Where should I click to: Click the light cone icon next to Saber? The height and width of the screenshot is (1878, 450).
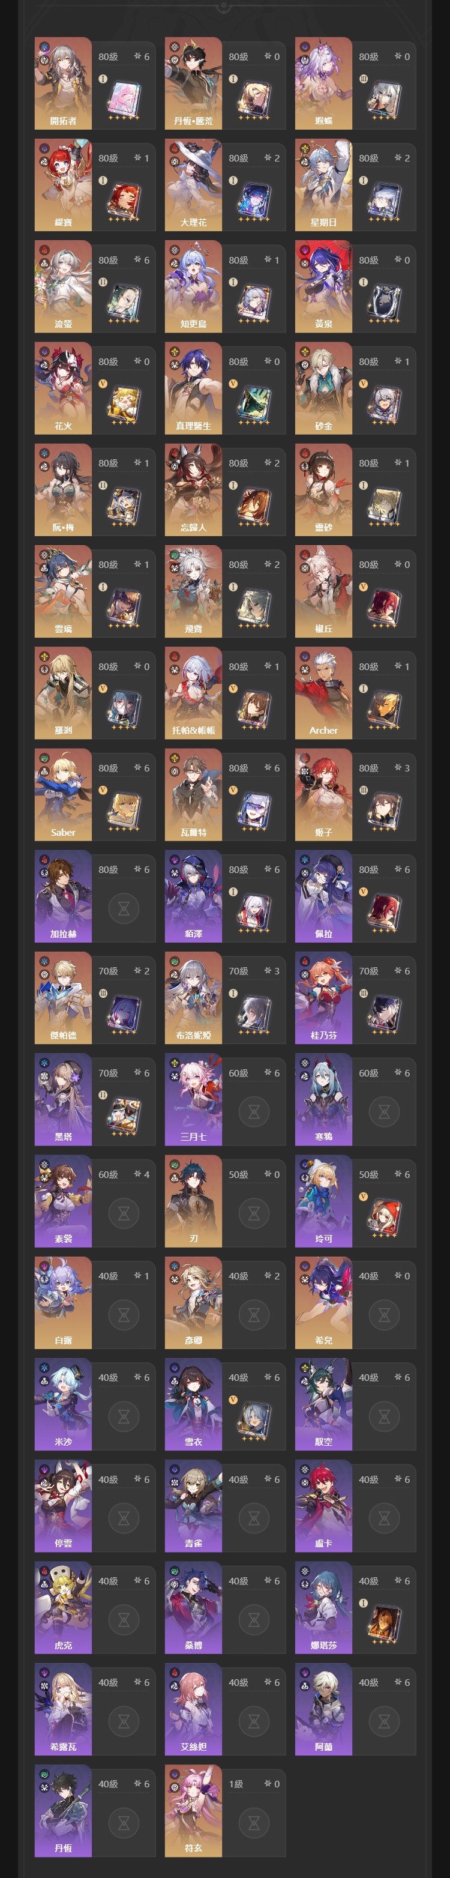(x=124, y=812)
